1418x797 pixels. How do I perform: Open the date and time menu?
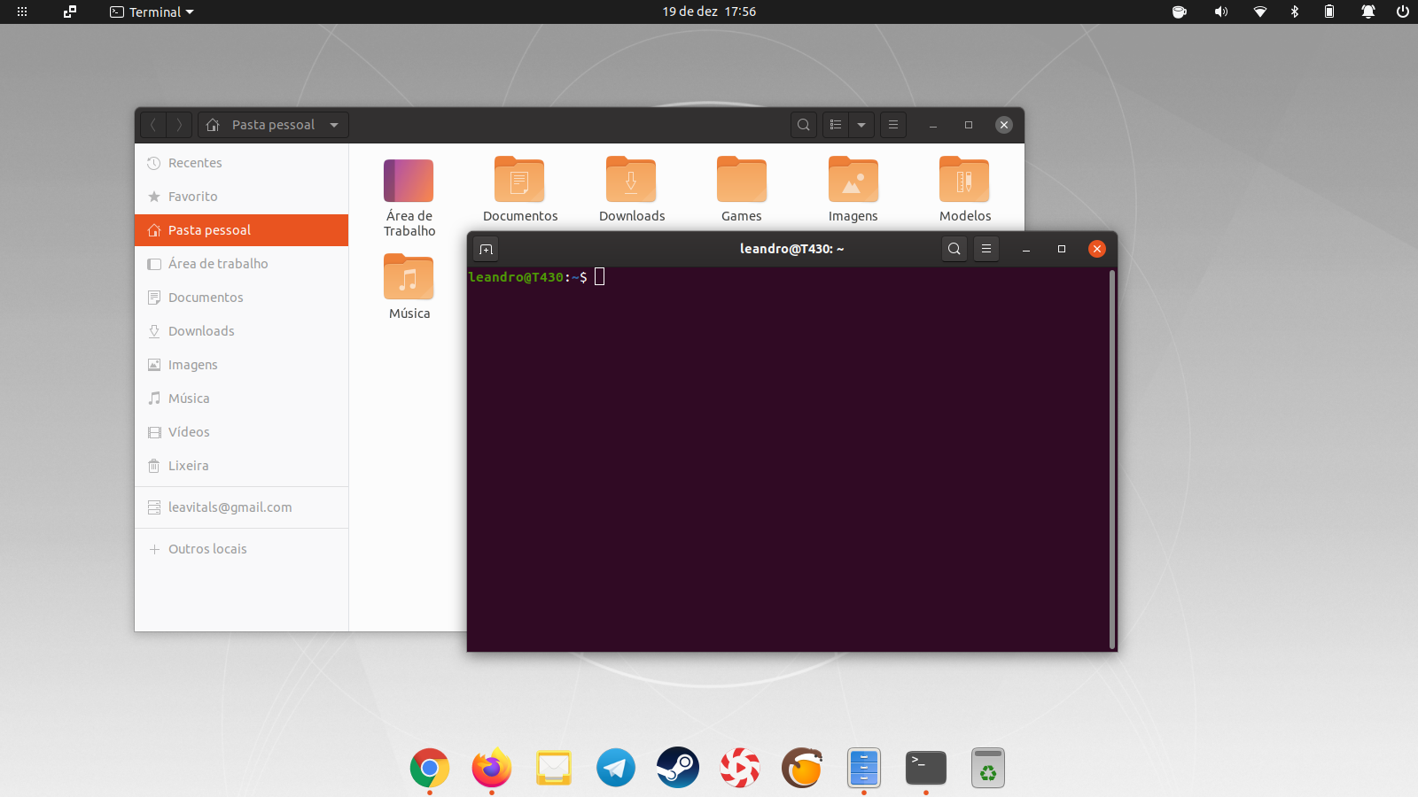709,12
